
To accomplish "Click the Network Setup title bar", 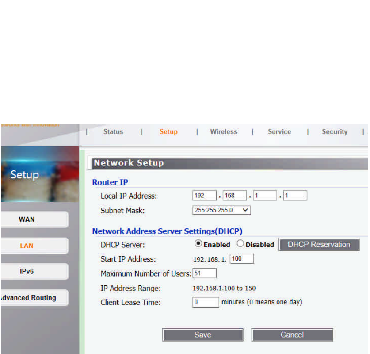I will tap(229, 163).
